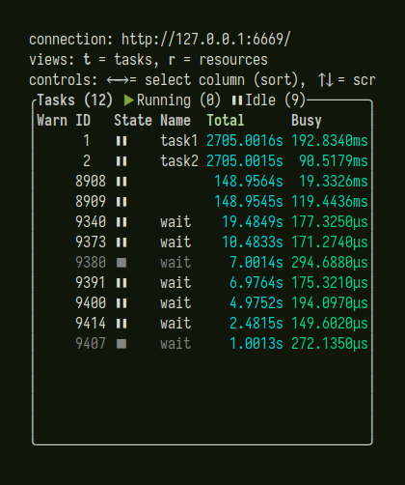The height and width of the screenshot is (485, 405).
Task: Click the idle icon on row 8908
Action: coord(121,182)
